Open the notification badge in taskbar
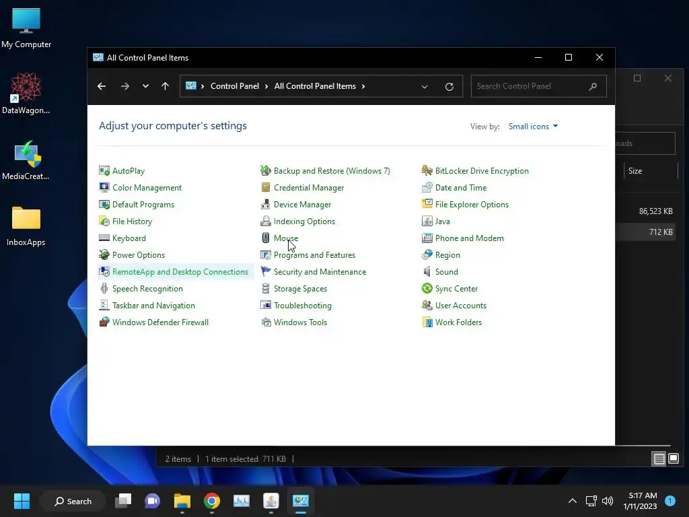 [x=670, y=501]
